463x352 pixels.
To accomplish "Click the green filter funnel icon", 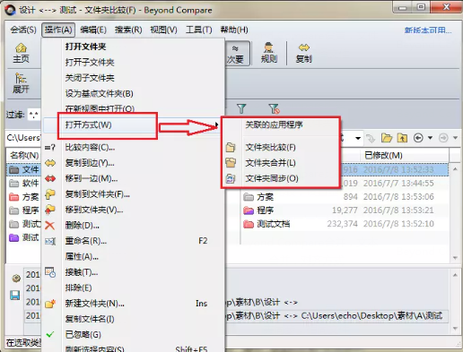I will pyautogui.click(x=241, y=108).
